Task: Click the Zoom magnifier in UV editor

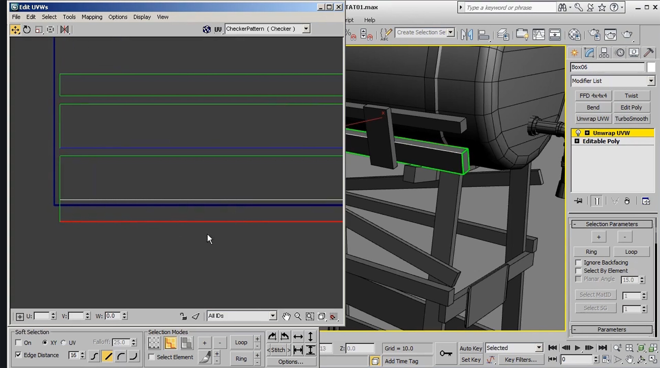Action: (298, 316)
